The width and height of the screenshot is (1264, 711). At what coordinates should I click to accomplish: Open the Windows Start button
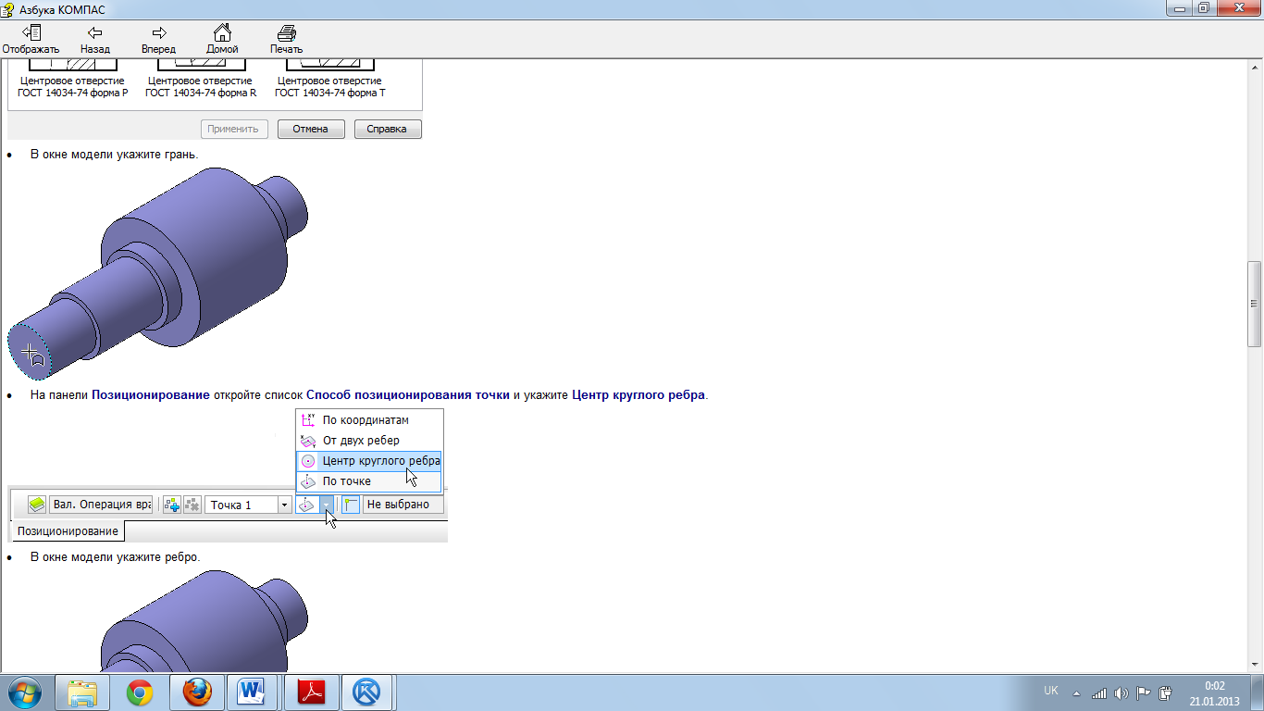25,692
